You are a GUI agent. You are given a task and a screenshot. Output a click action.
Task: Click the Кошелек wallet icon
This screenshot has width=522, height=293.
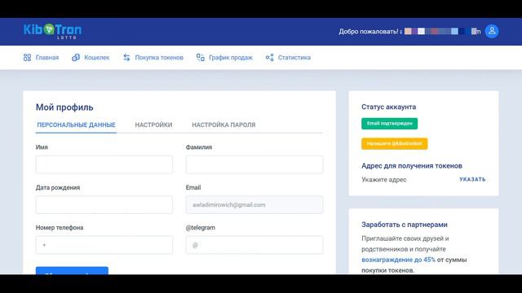point(76,58)
